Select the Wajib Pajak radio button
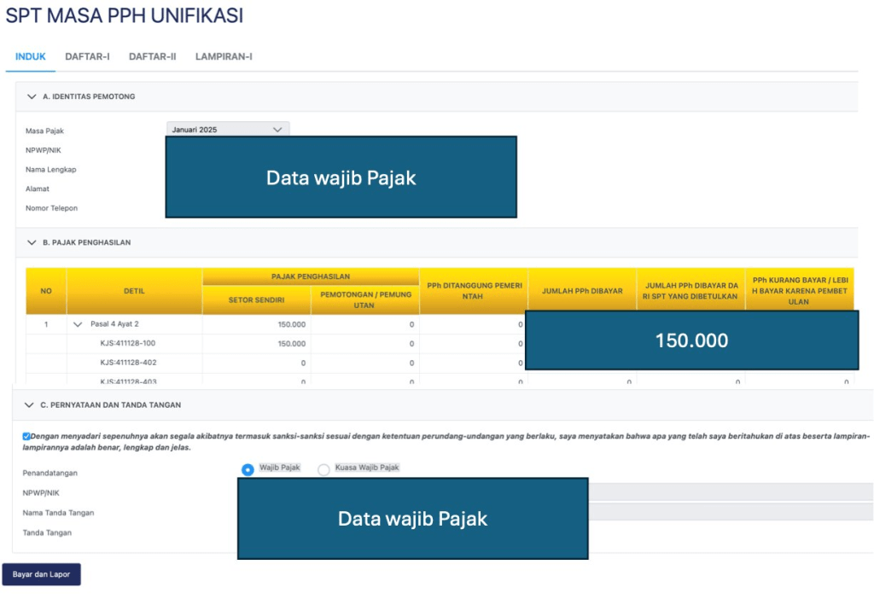Image resolution: width=874 pixels, height=599 pixels. click(x=248, y=469)
